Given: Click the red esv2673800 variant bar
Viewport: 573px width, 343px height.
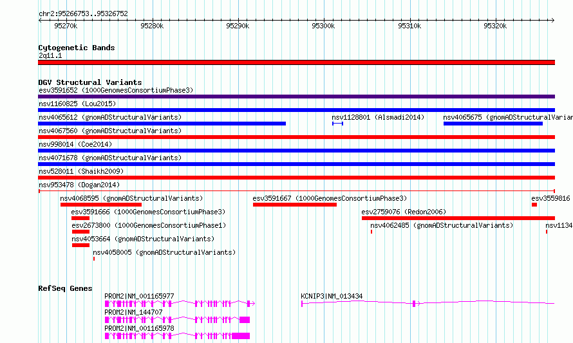Looking at the screenshot, I should tap(80, 232).
